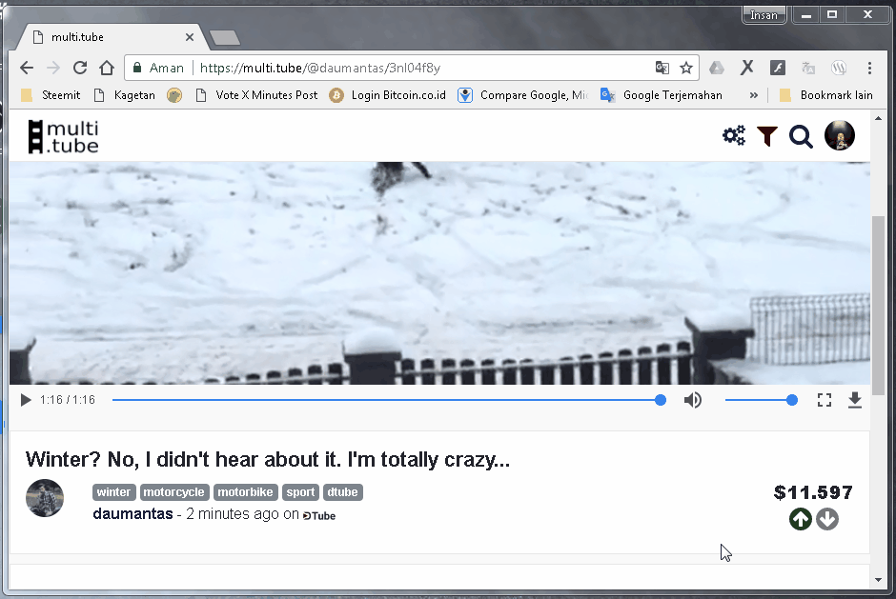Screen dimensions: 896x599
Task: Close the multi.tube tab
Action: (190, 37)
